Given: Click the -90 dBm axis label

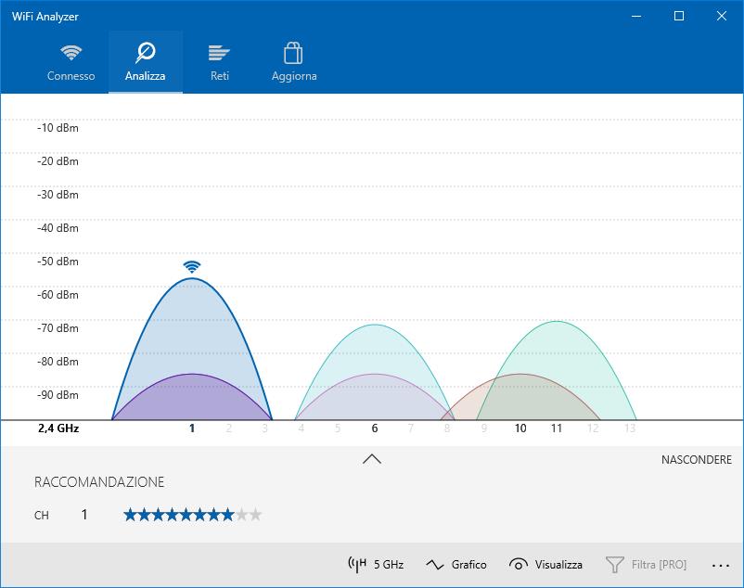Looking at the screenshot, I should click(x=58, y=395).
